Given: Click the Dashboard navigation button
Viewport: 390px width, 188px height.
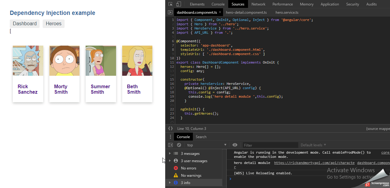Looking at the screenshot, I should pyautogui.click(x=25, y=24).
